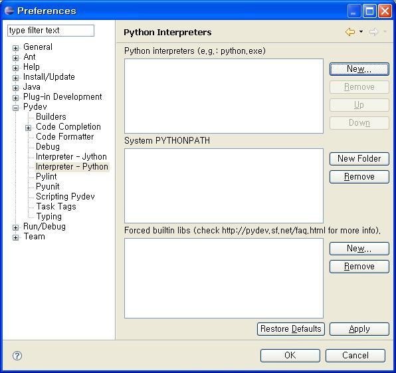The height and width of the screenshot is (373, 396).
Task: Select the Java tree item
Action: [x=32, y=86]
